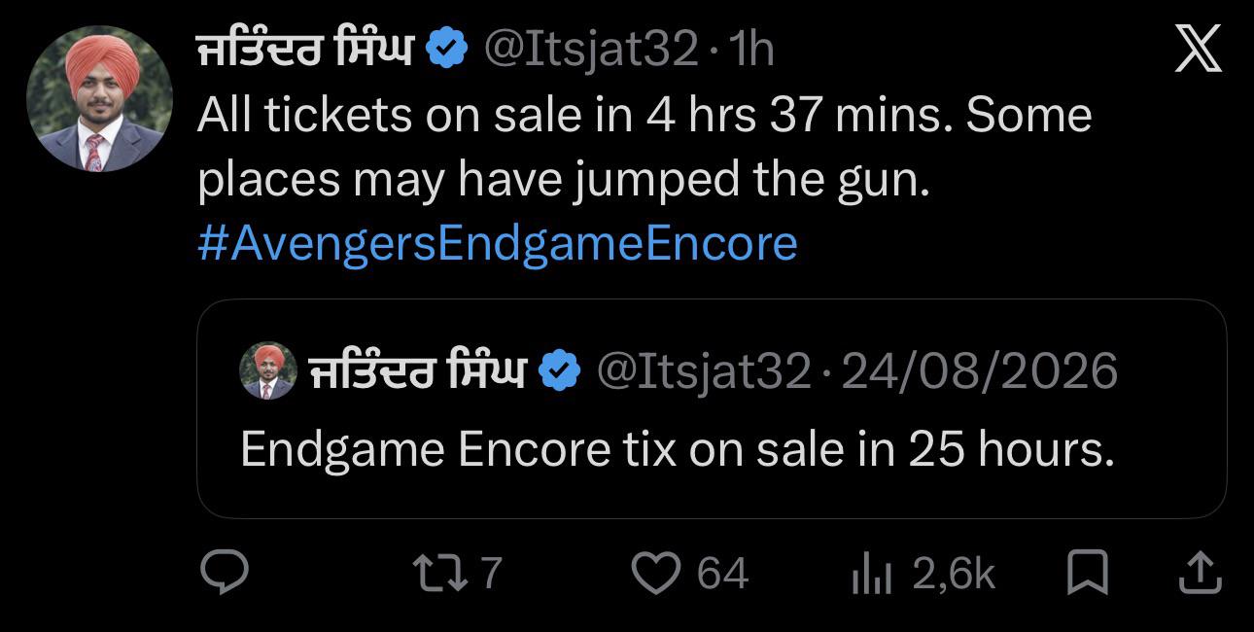
Task: Click the X logo in top right
Action: pyautogui.click(x=1198, y=48)
